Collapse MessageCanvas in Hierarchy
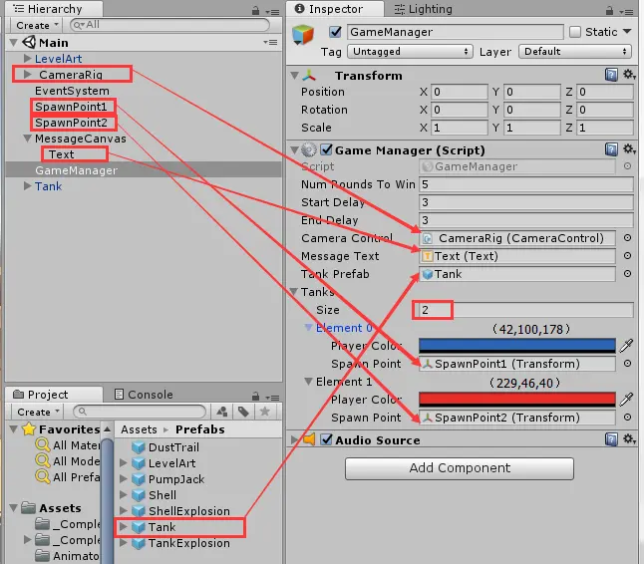Viewport: 644px width, 564px height. 28,139
